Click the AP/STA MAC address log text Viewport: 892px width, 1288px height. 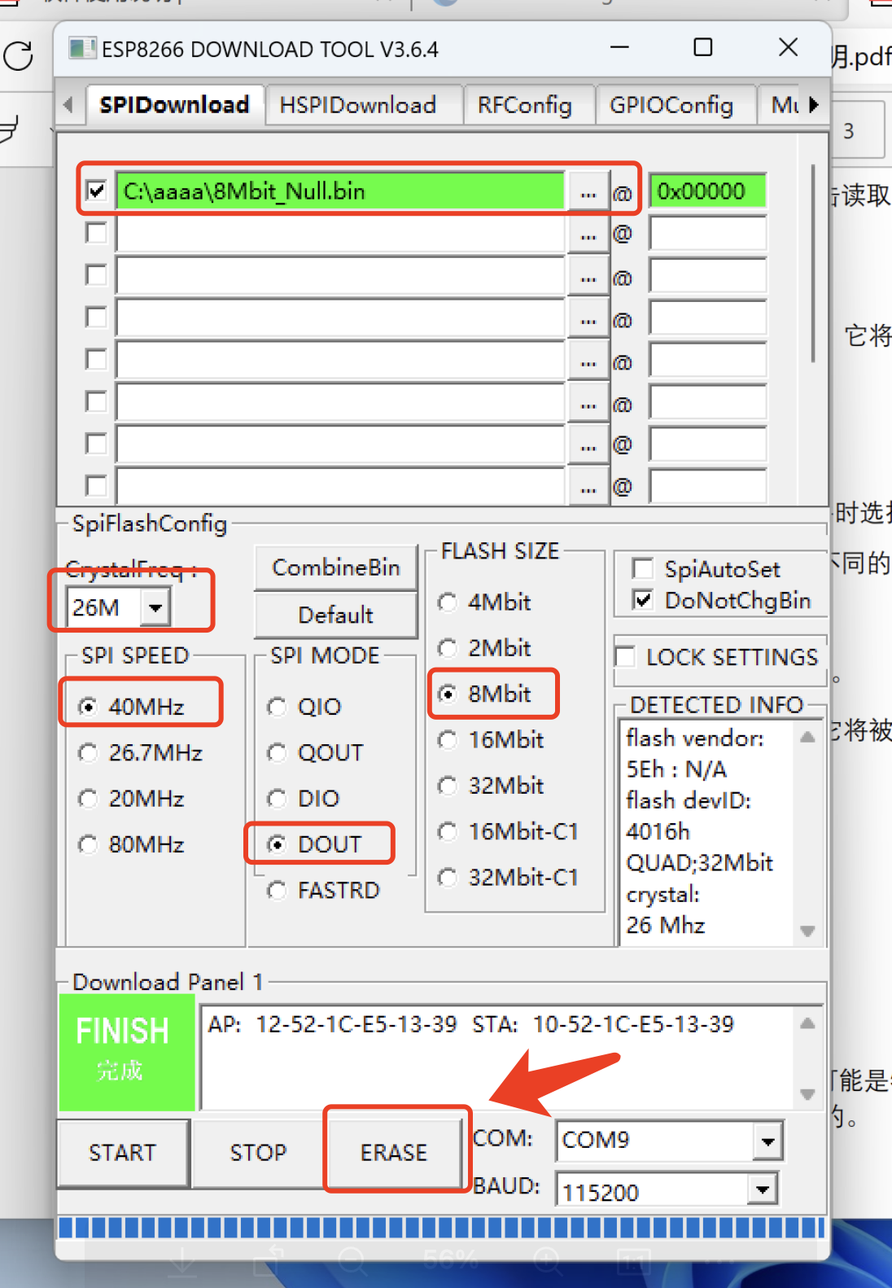point(470,1024)
